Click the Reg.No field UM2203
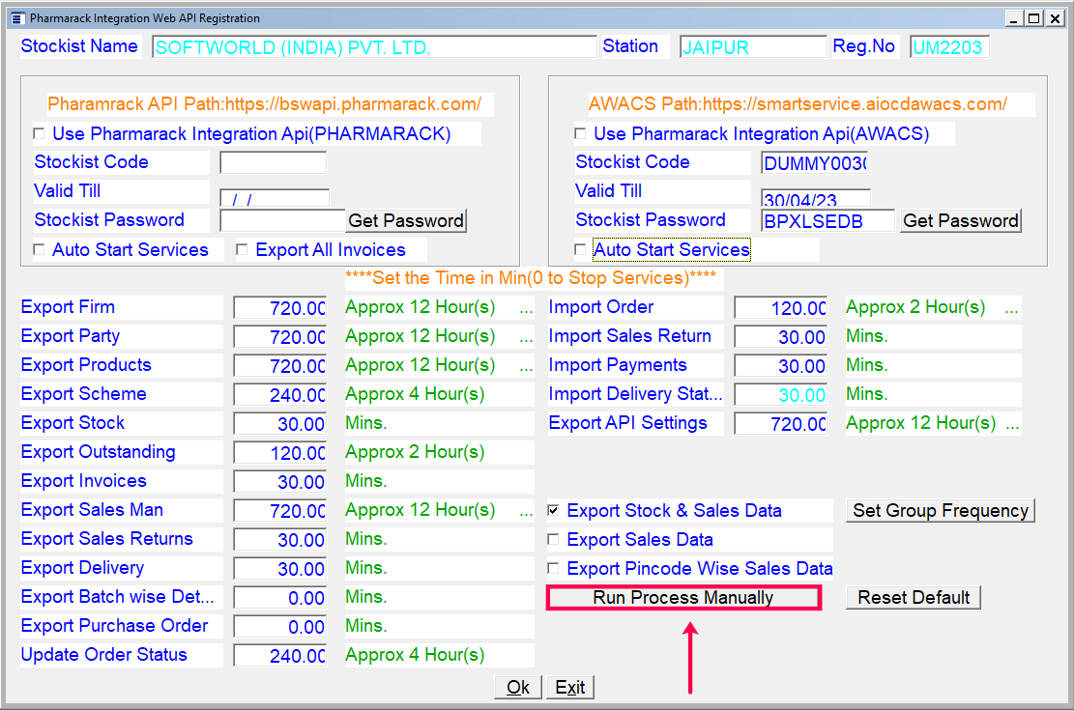This screenshot has height=710, width=1074. click(x=949, y=47)
